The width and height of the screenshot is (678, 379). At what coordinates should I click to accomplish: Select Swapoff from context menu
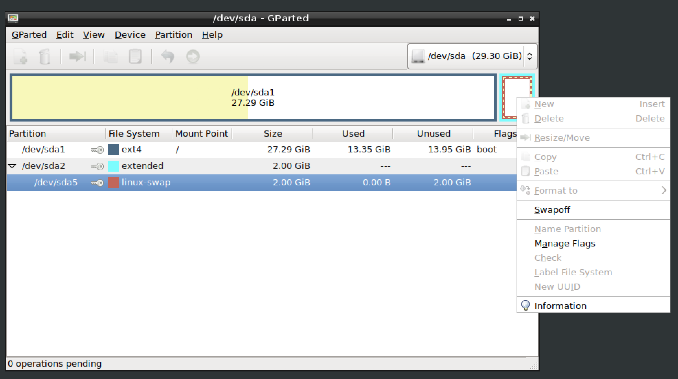[552, 209]
